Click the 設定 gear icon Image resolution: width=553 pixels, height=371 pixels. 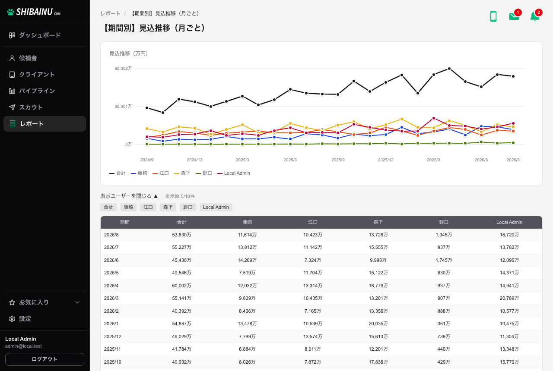[12, 319]
